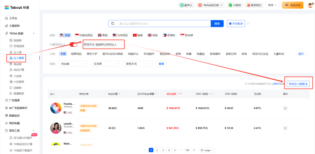
Task: Open 达人榜 ranking
Action: click(x=15, y=52)
